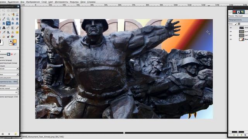Open the Окна menu
This screenshot has width=248, height=139.
pyautogui.click(x=83, y=2)
